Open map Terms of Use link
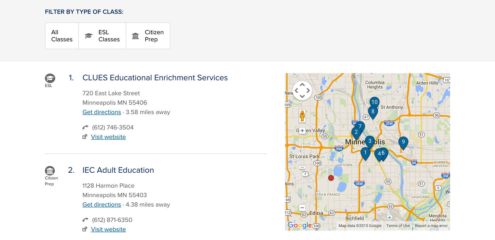 point(398,226)
